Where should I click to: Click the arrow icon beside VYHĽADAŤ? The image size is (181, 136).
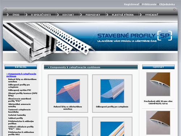[140, 15]
